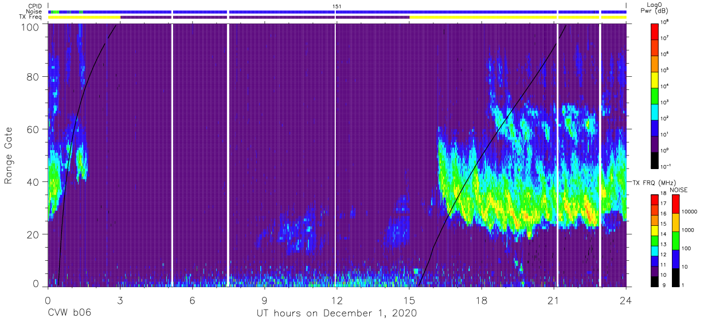Click the UT hours on December 1, 2020 title
Screen dimensions: 704x325
(336, 313)
